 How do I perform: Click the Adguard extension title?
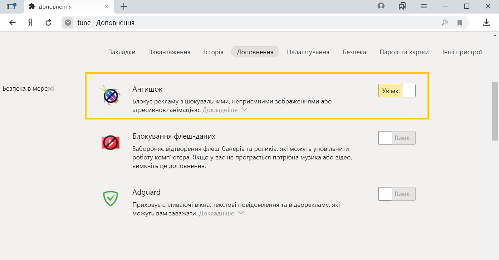(x=146, y=192)
